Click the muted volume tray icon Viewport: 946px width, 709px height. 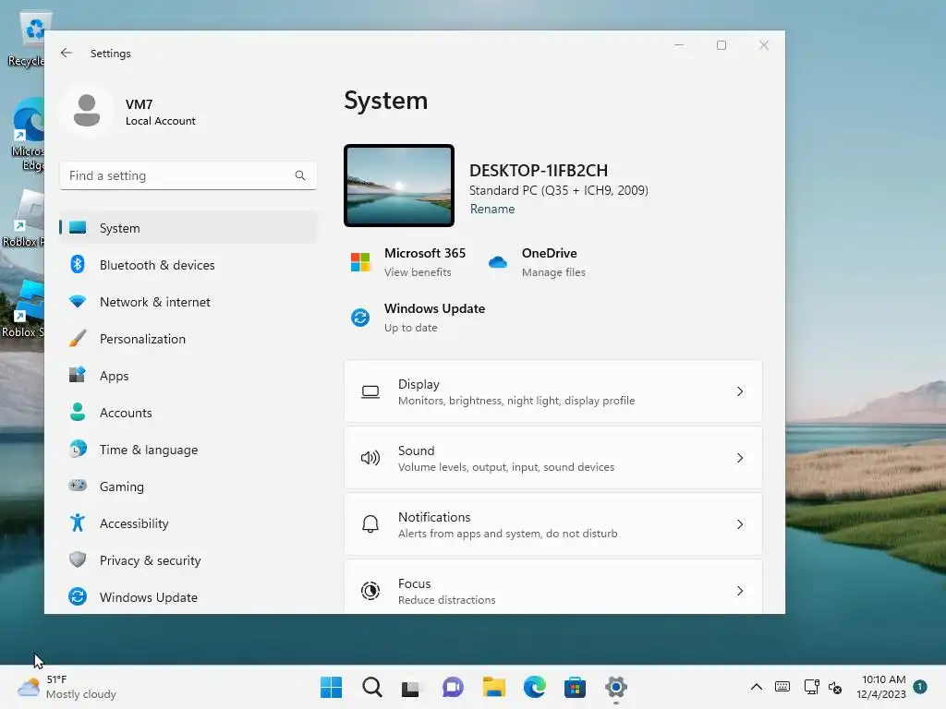coord(835,687)
